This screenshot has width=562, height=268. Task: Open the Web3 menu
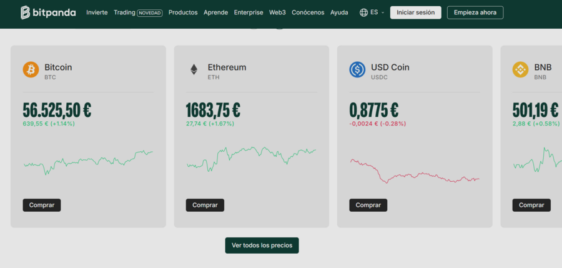click(277, 12)
